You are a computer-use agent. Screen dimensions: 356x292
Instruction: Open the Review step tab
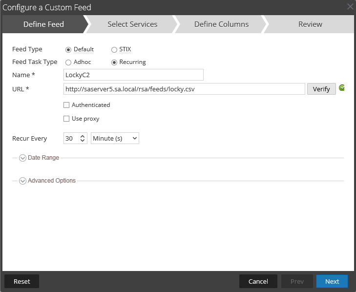tap(310, 24)
